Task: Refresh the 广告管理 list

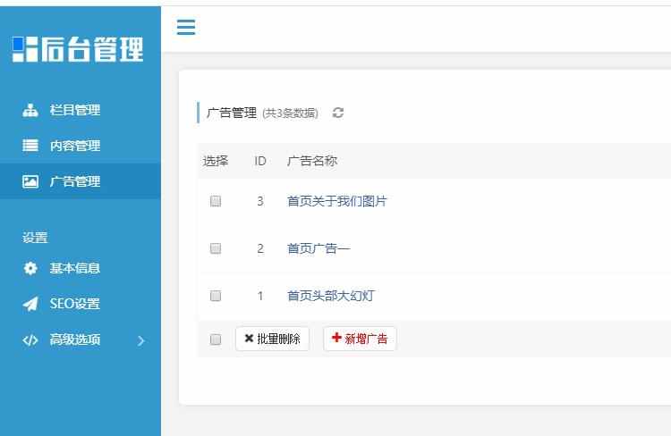Action: pos(338,113)
